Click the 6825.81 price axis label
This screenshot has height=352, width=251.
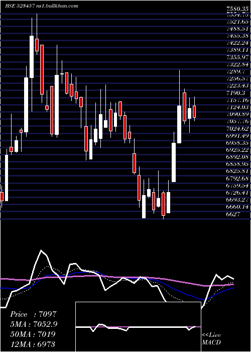point(237,171)
